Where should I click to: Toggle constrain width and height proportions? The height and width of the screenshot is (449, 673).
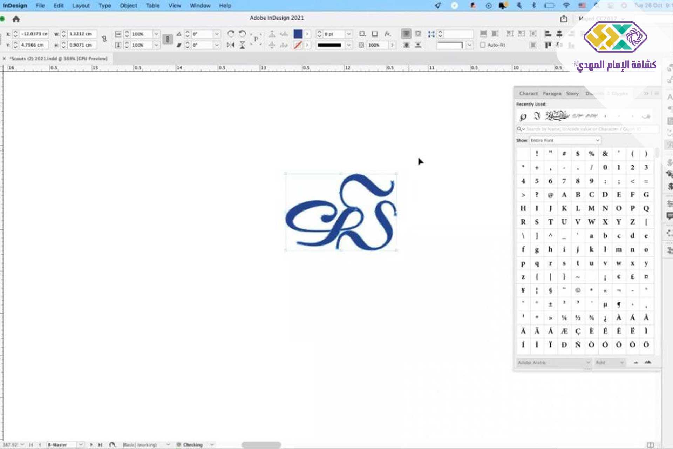(104, 39)
